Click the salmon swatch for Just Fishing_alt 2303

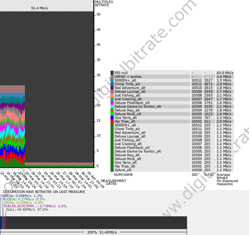click(x=112, y=95)
